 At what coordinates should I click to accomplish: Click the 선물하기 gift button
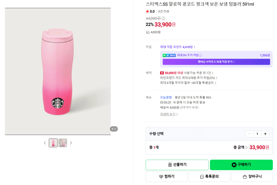click(x=177, y=165)
